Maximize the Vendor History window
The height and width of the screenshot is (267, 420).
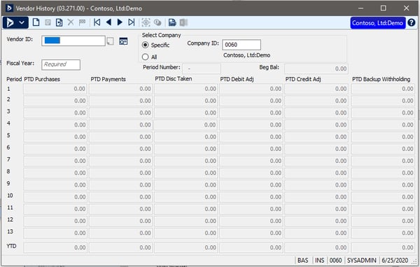384,8
